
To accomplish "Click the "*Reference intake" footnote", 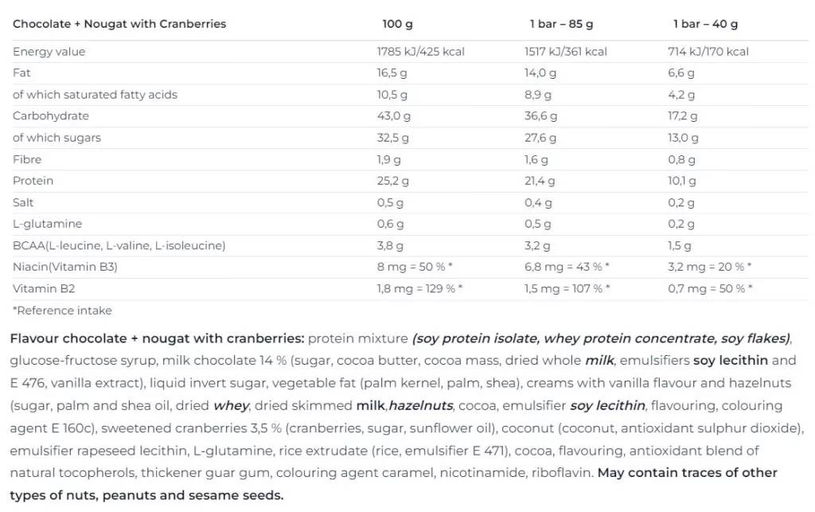I will pyautogui.click(x=62, y=310).
